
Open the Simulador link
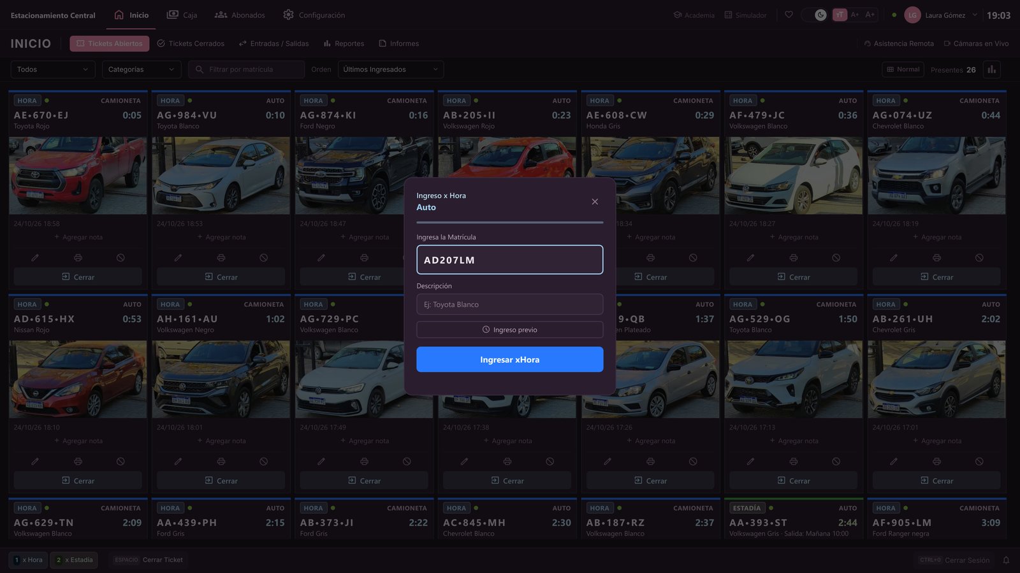pyautogui.click(x=745, y=15)
